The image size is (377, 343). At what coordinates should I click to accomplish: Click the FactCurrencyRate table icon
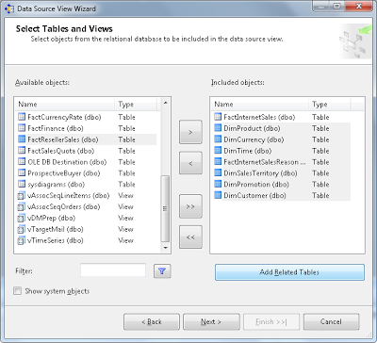(22, 117)
